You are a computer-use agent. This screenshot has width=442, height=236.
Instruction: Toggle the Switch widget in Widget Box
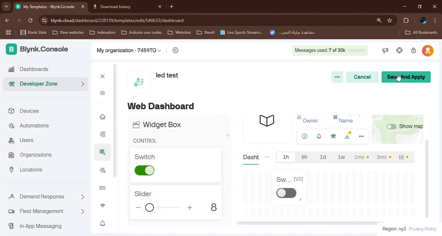click(144, 170)
